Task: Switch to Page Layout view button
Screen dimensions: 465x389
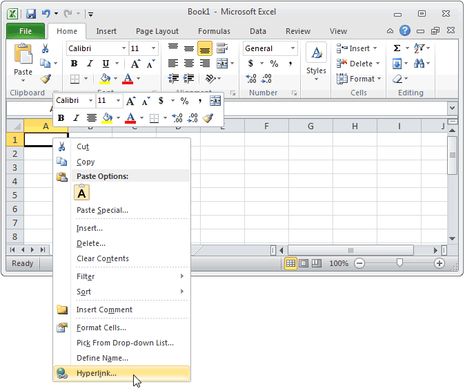Action: 304,263
